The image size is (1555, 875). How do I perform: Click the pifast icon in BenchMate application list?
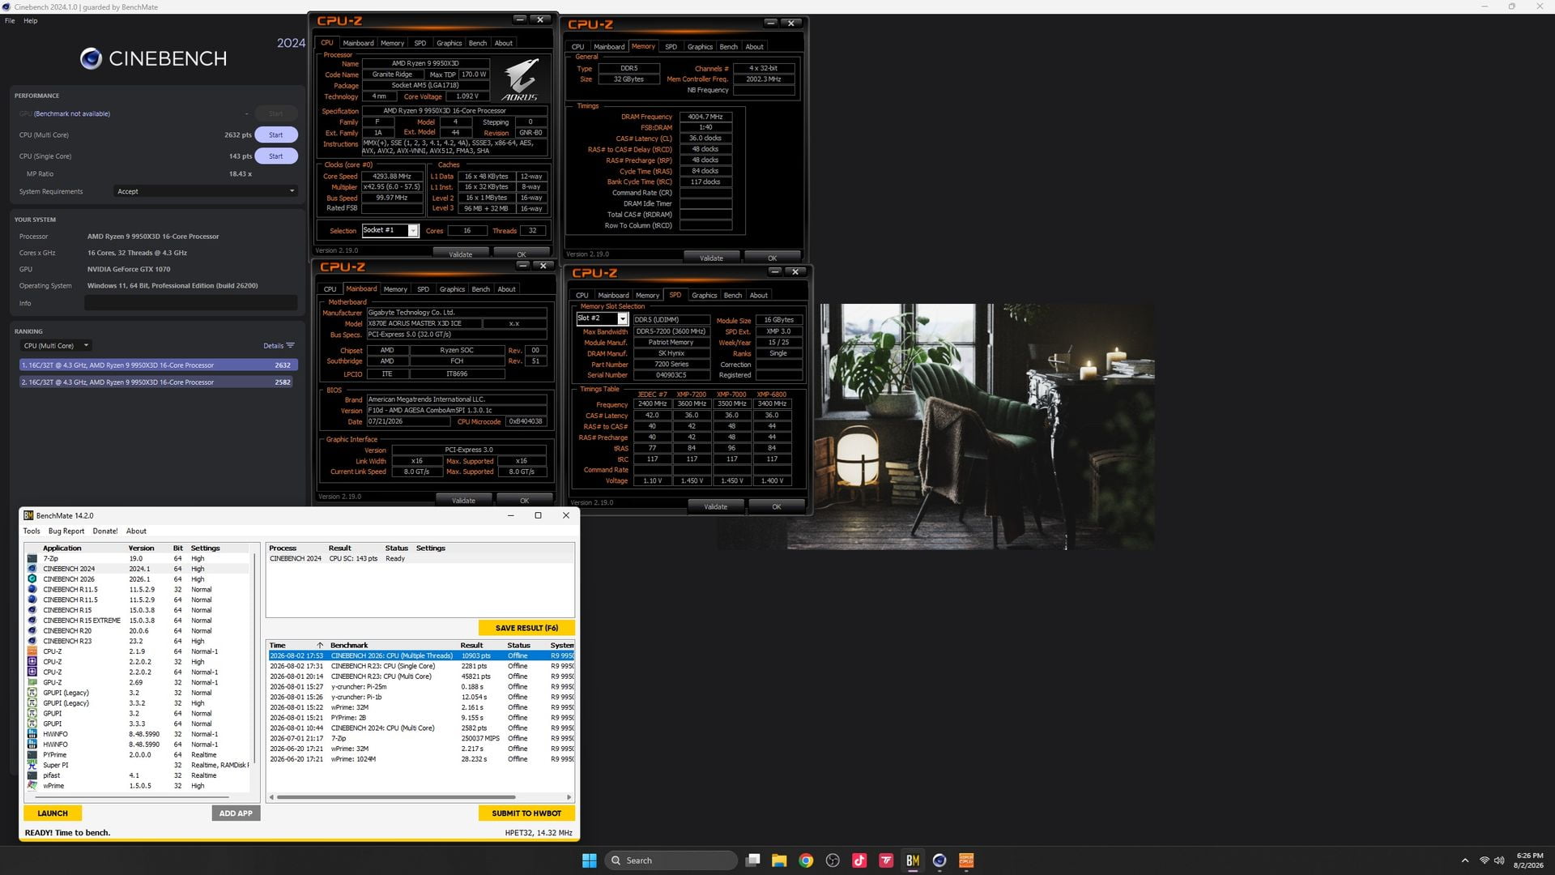click(32, 775)
